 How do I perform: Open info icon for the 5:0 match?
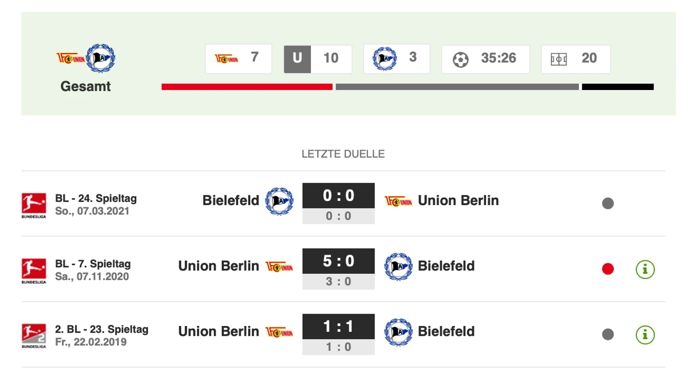click(x=645, y=270)
